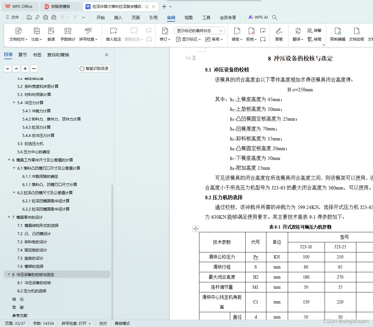The image size is (373, 327).
Task: Open the display markup state combo box
Action: point(199,31)
